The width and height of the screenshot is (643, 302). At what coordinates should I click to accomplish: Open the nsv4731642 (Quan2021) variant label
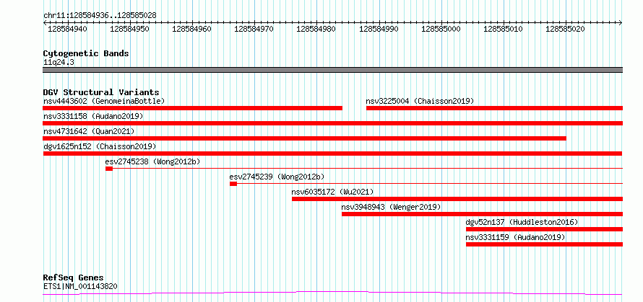click(89, 131)
